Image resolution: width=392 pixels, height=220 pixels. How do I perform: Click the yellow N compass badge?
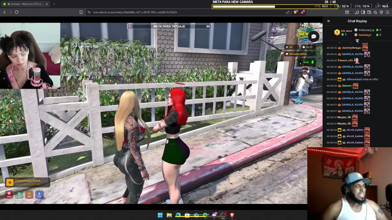pos(9,182)
